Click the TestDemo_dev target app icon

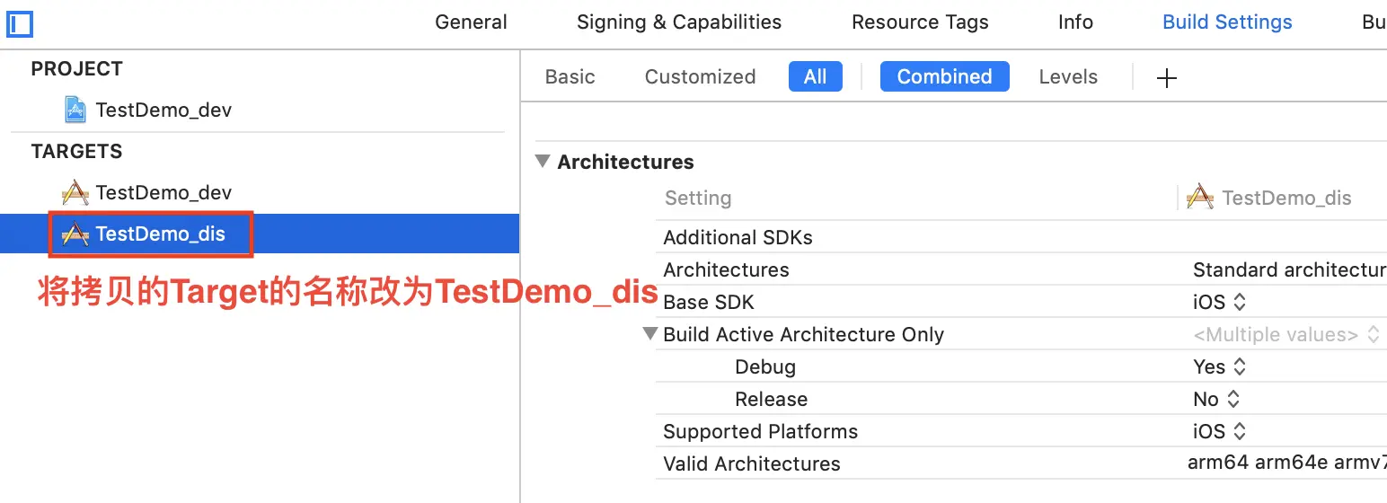pos(75,192)
